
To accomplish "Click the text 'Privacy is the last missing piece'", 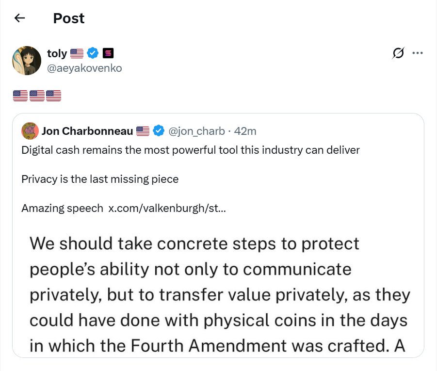I will (x=100, y=179).
